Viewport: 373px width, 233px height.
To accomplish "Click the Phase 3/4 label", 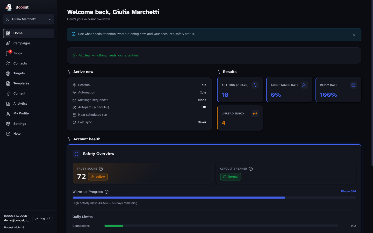I will coord(348,191).
